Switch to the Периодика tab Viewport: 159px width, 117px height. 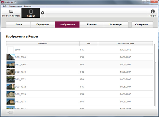[x=42, y=25]
